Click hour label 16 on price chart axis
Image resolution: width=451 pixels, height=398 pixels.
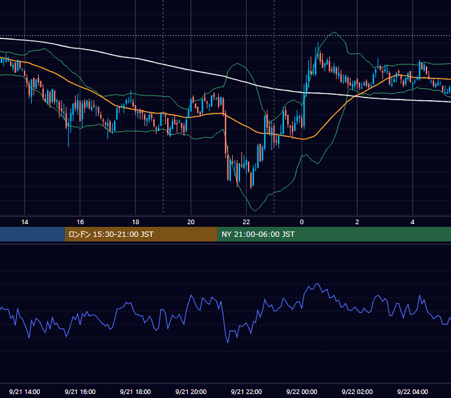pyautogui.click(x=80, y=222)
